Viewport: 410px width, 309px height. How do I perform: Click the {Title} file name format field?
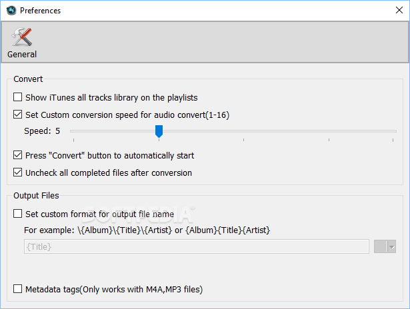point(197,246)
